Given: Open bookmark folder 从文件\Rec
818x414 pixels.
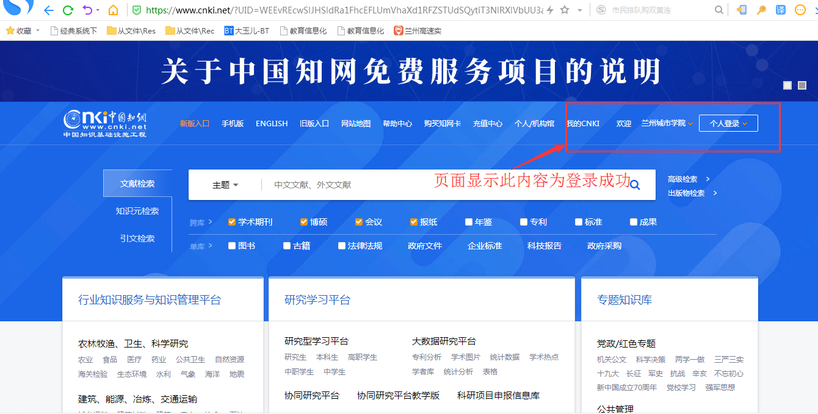Looking at the screenshot, I should coord(190,30).
